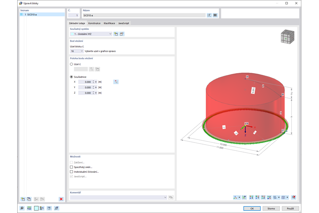The width and height of the screenshot is (319, 213).
Task: Click the edit name icon beside Název field
Action: point(209,15)
